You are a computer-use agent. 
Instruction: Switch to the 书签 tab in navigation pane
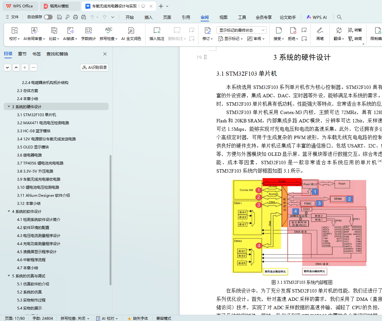pos(37,54)
